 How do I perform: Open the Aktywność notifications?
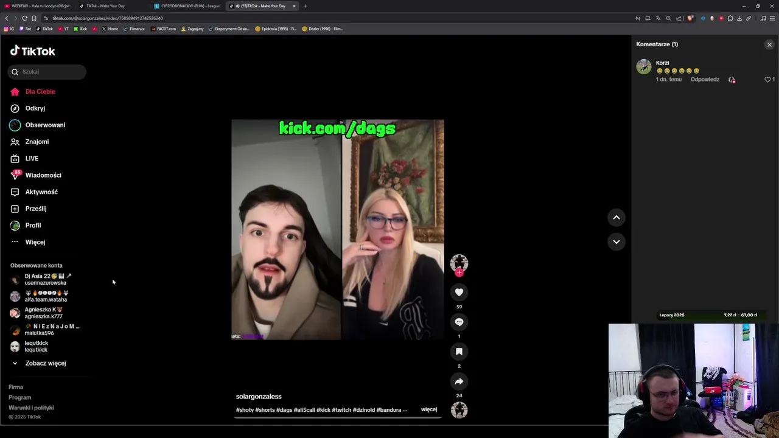point(34,192)
